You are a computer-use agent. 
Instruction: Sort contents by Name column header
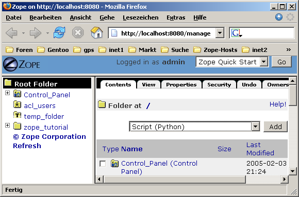pyautogui.click(x=132, y=149)
